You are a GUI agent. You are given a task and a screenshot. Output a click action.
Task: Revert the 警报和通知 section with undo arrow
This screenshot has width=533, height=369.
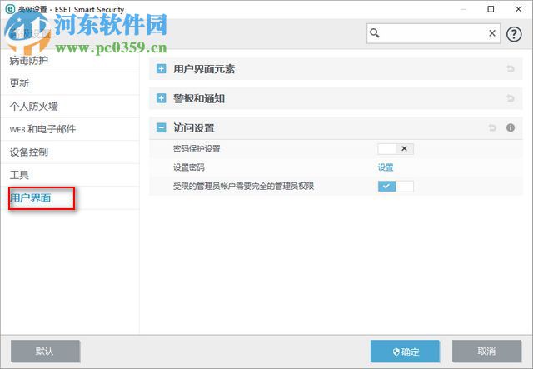tap(511, 98)
